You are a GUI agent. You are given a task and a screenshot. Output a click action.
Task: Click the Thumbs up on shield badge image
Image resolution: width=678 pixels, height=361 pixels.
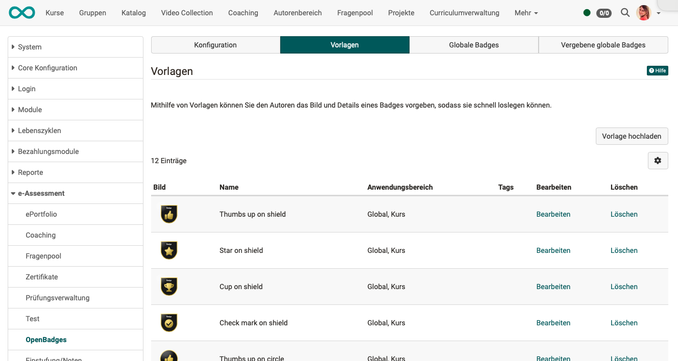[169, 214]
